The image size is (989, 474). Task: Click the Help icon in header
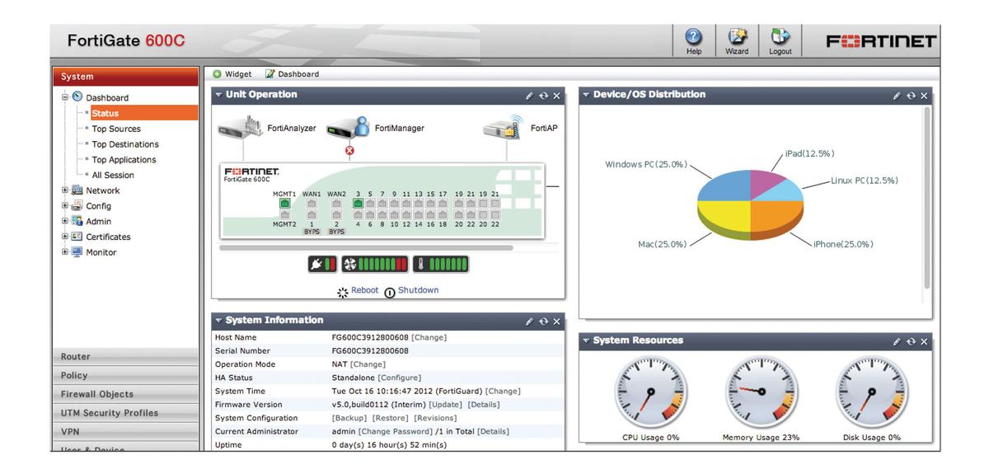click(x=694, y=39)
